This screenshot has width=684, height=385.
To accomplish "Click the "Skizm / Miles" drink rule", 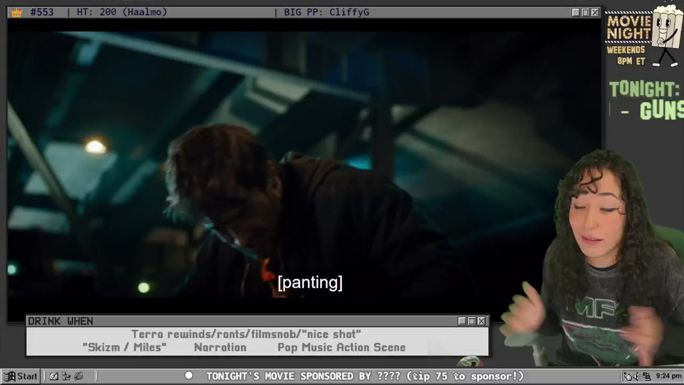I will click(x=124, y=347).
